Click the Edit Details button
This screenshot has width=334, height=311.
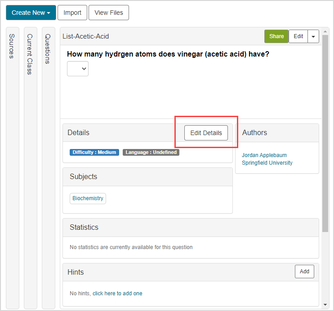click(x=206, y=133)
